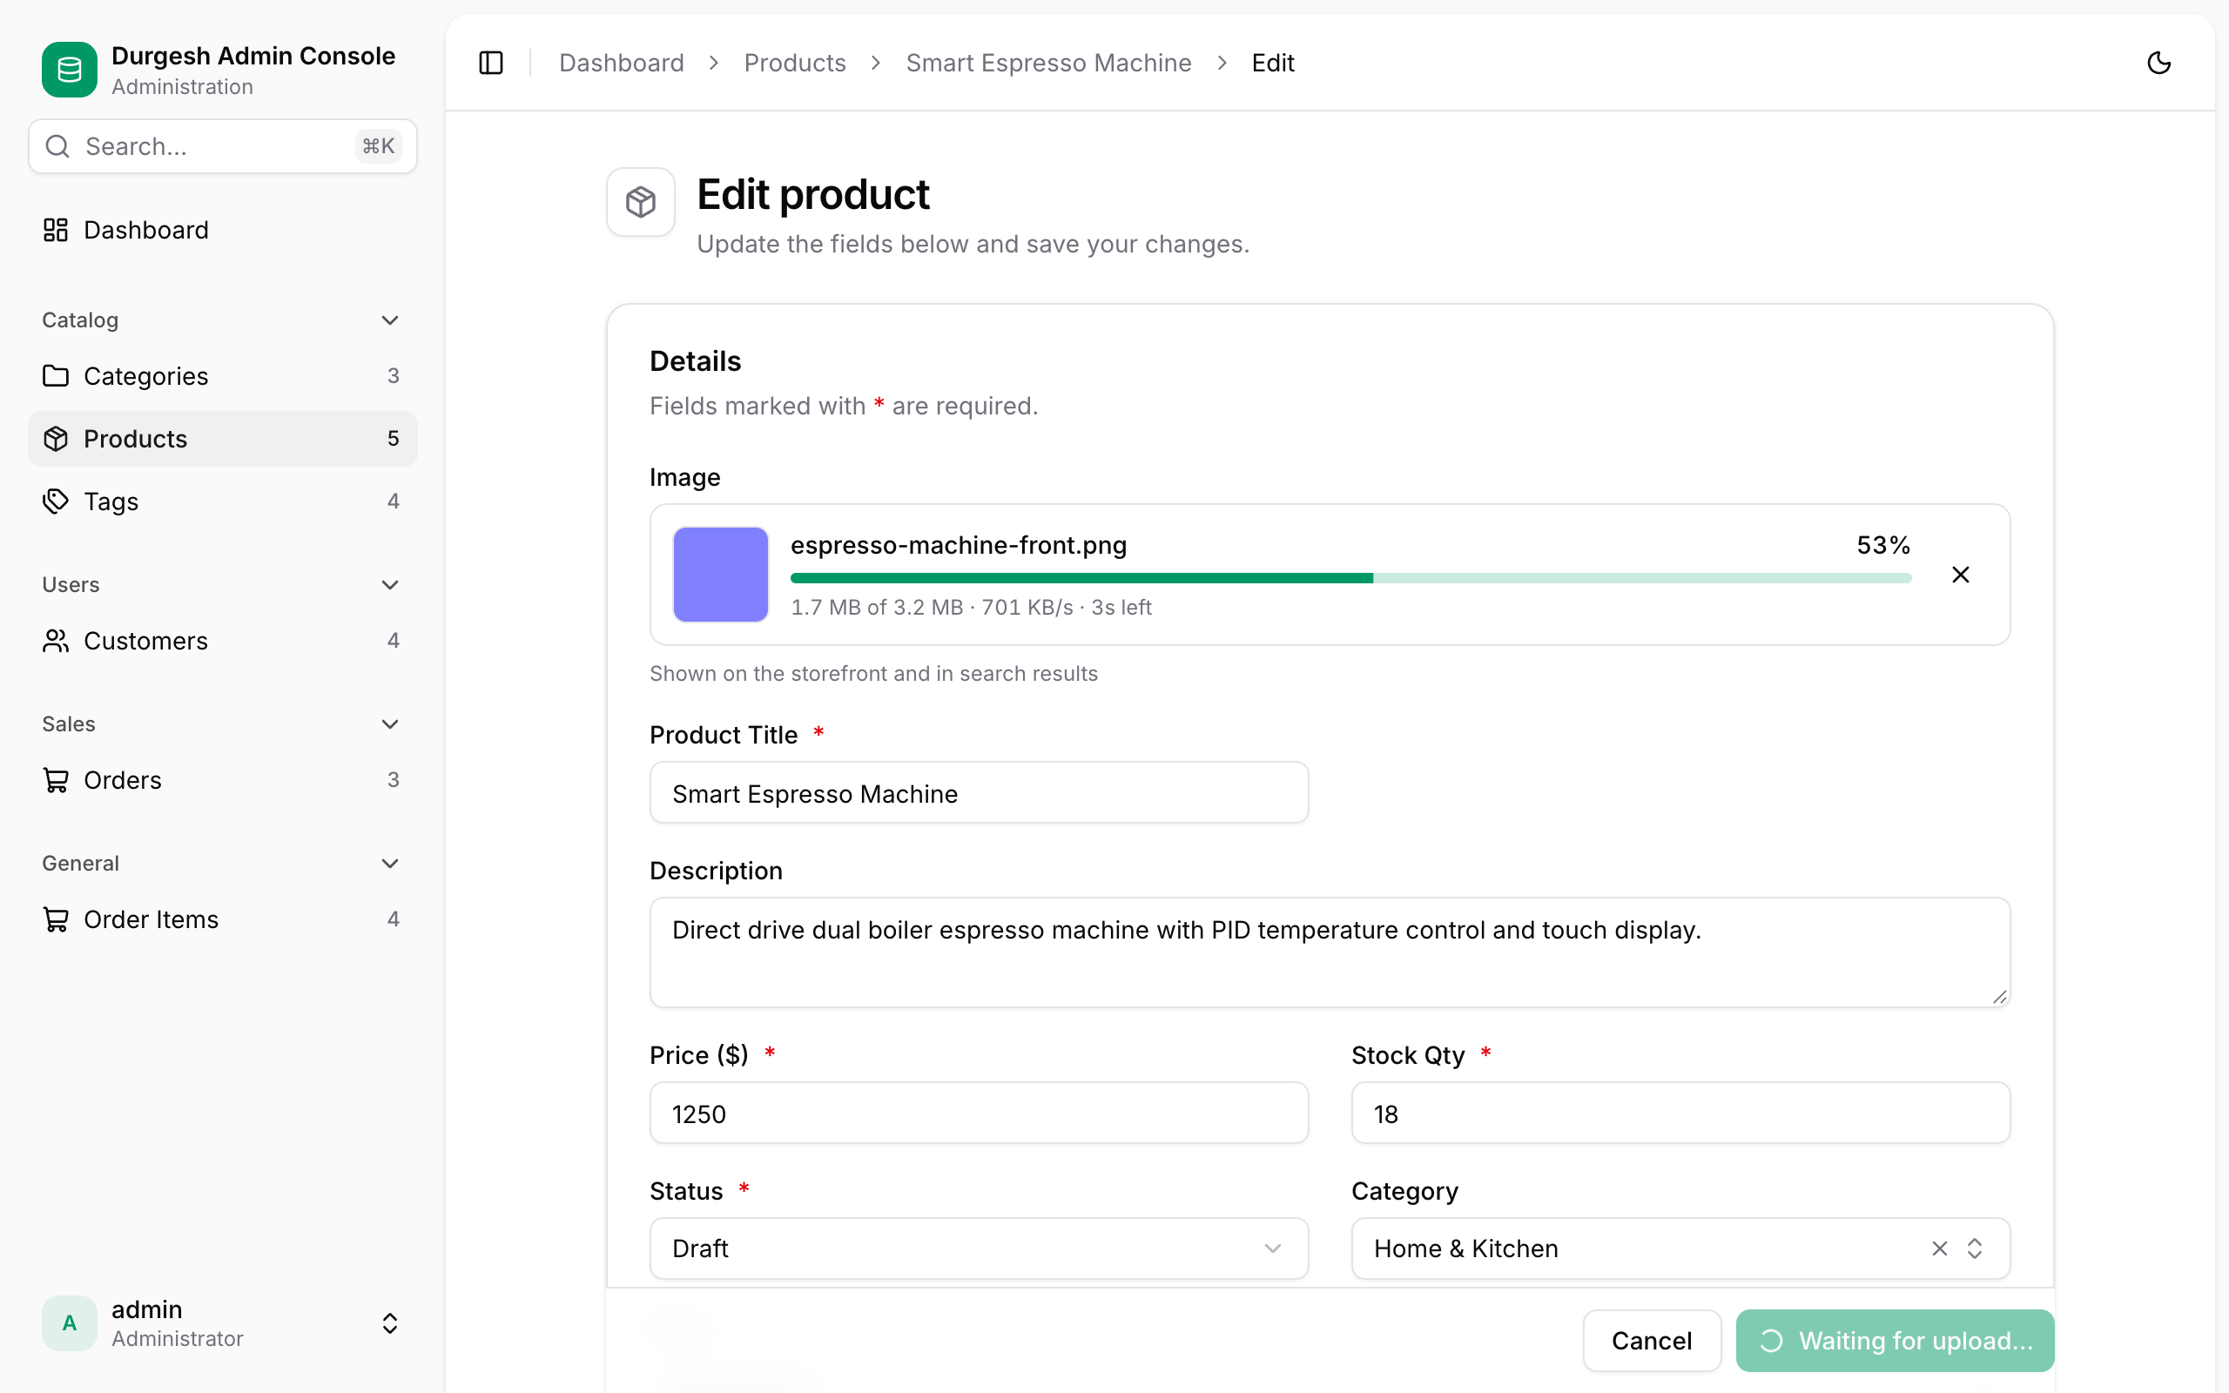The width and height of the screenshot is (2229, 1393).
Task: Open the Status dropdown showing Draft
Action: pyautogui.click(x=979, y=1248)
